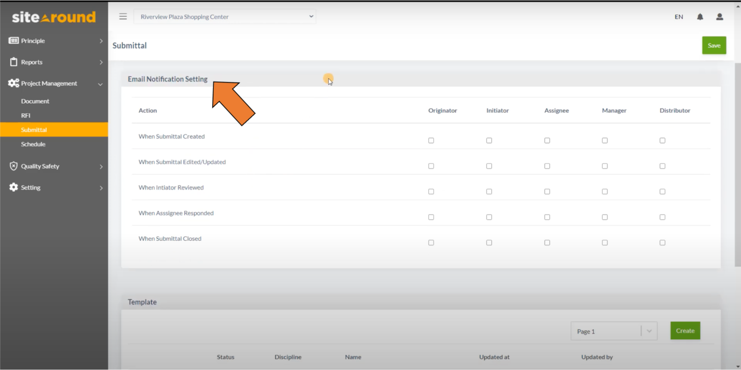Switch to the RFI sidebar item

[x=25, y=115]
